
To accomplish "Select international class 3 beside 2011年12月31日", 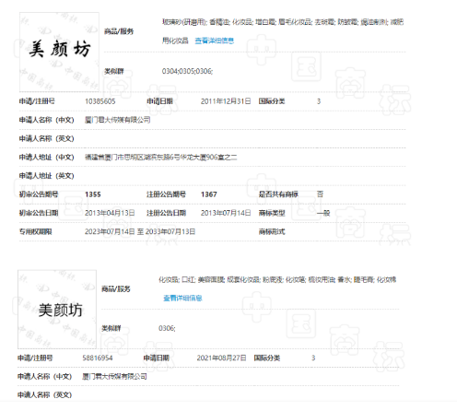I will 319,101.
